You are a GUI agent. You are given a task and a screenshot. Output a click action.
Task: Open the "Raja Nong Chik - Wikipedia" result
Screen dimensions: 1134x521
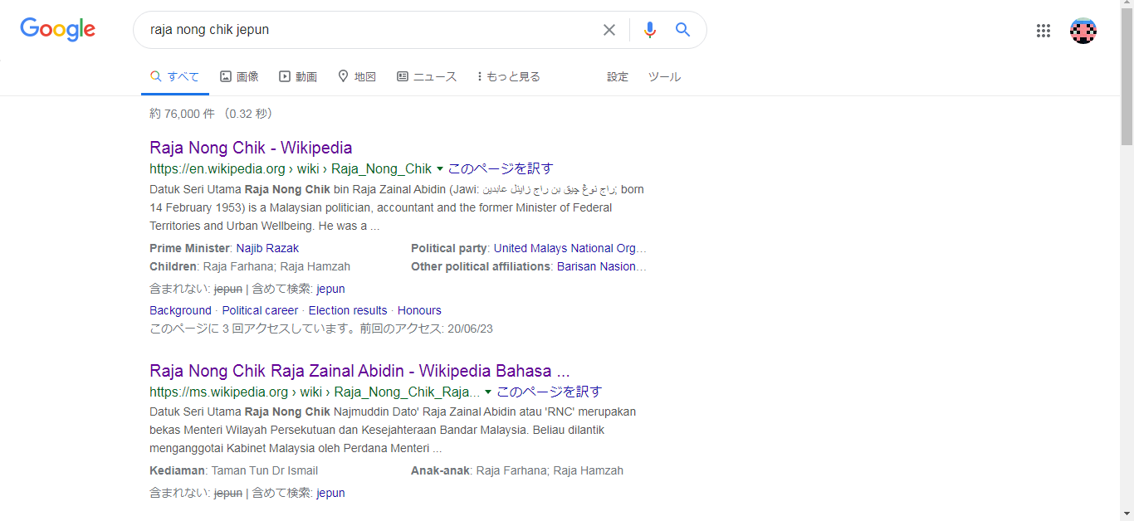251,148
